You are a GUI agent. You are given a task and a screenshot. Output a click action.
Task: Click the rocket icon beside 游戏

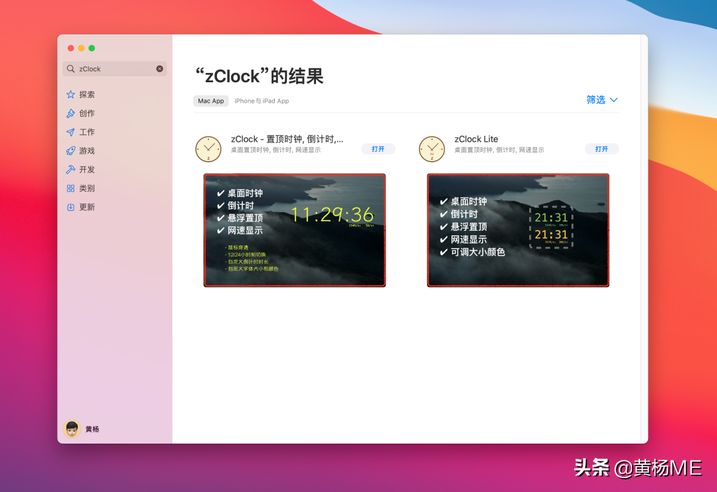[70, 151]
